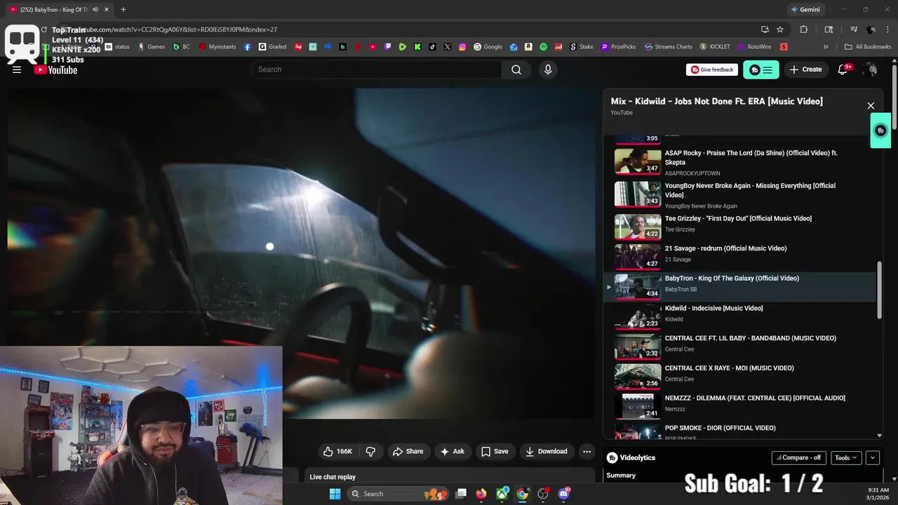Open the X (Twitter) bookmark icon
The height and width of the screenshot is (505, 898).
coord(448,47)
